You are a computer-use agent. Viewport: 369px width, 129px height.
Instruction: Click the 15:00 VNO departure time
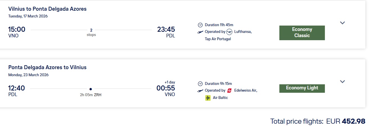click(17, 30)
